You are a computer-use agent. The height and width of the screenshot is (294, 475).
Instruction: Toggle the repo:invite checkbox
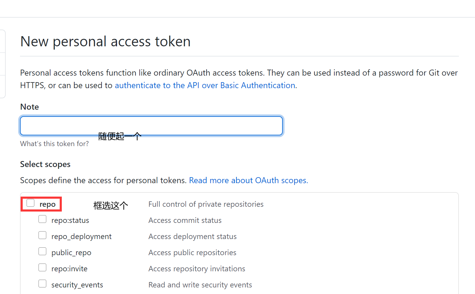coord(42,268)
